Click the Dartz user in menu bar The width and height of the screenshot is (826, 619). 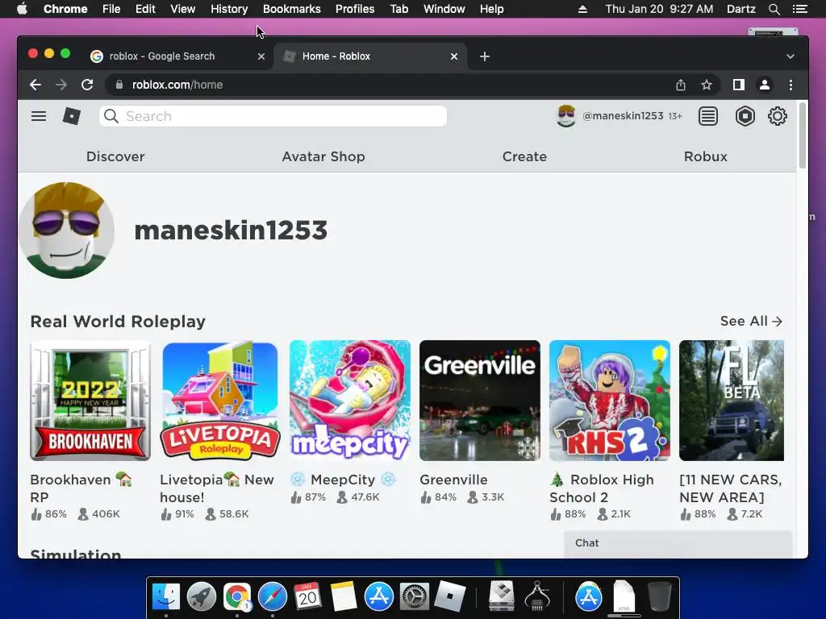[740, 9]
